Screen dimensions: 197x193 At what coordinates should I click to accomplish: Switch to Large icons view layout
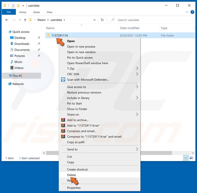192,158
